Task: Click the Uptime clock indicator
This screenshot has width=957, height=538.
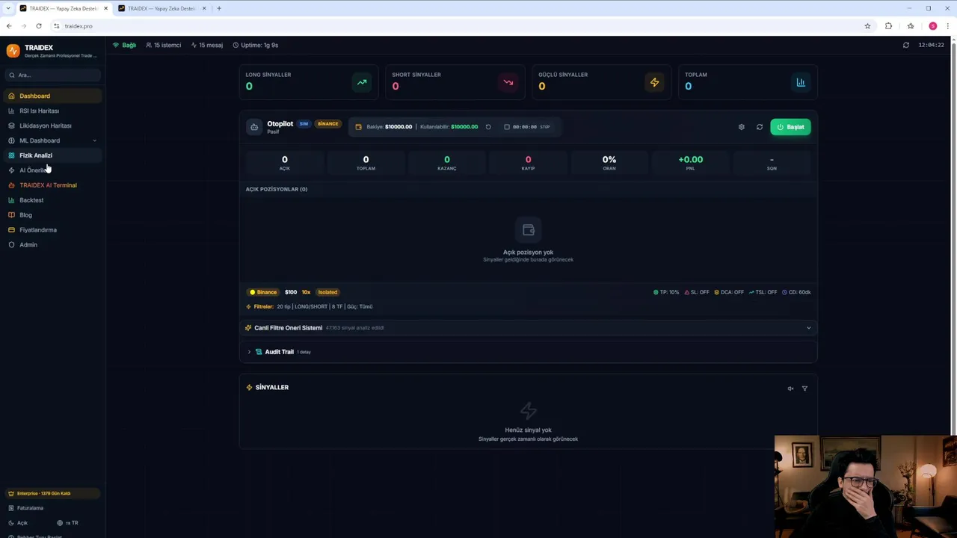Action: [256, 45]
